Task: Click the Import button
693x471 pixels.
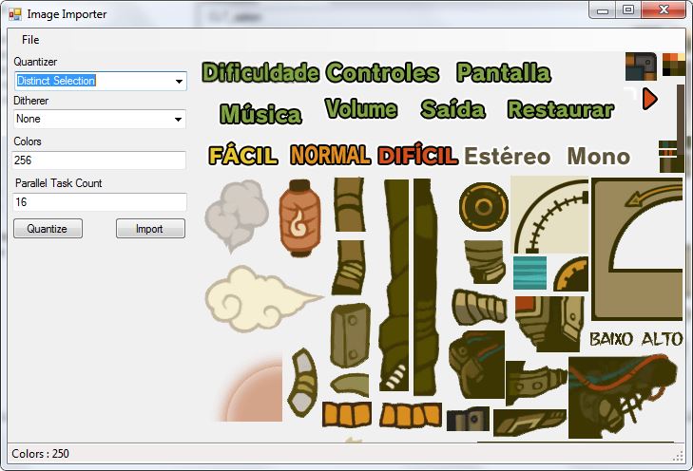Action: point(150,229)
